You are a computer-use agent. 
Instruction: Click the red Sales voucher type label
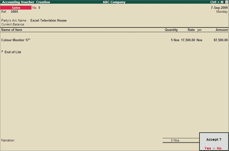click(x=16, y=7)
